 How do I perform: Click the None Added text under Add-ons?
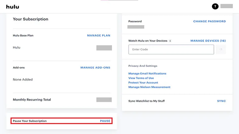click(x=23, y=79)
